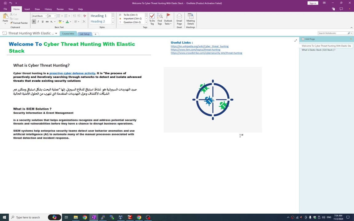The width and height of the screenshot is (354, 221).
Task: Open the highlight color dropdown arrow
Action: click(63, 22)
